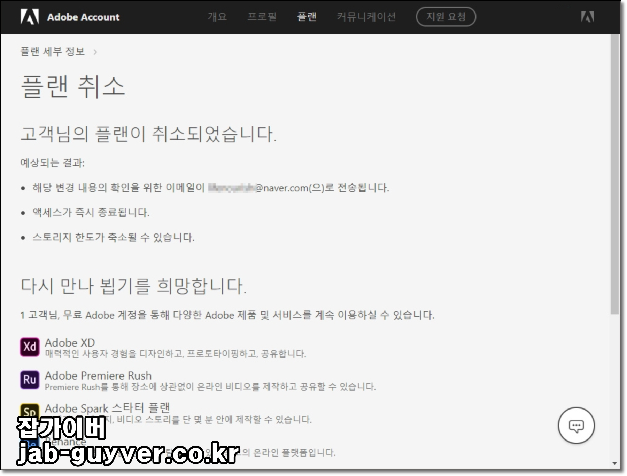Click the Adobe logo beside Adobe Account
This screenshot has height=476, width=627.
point(30,17)
